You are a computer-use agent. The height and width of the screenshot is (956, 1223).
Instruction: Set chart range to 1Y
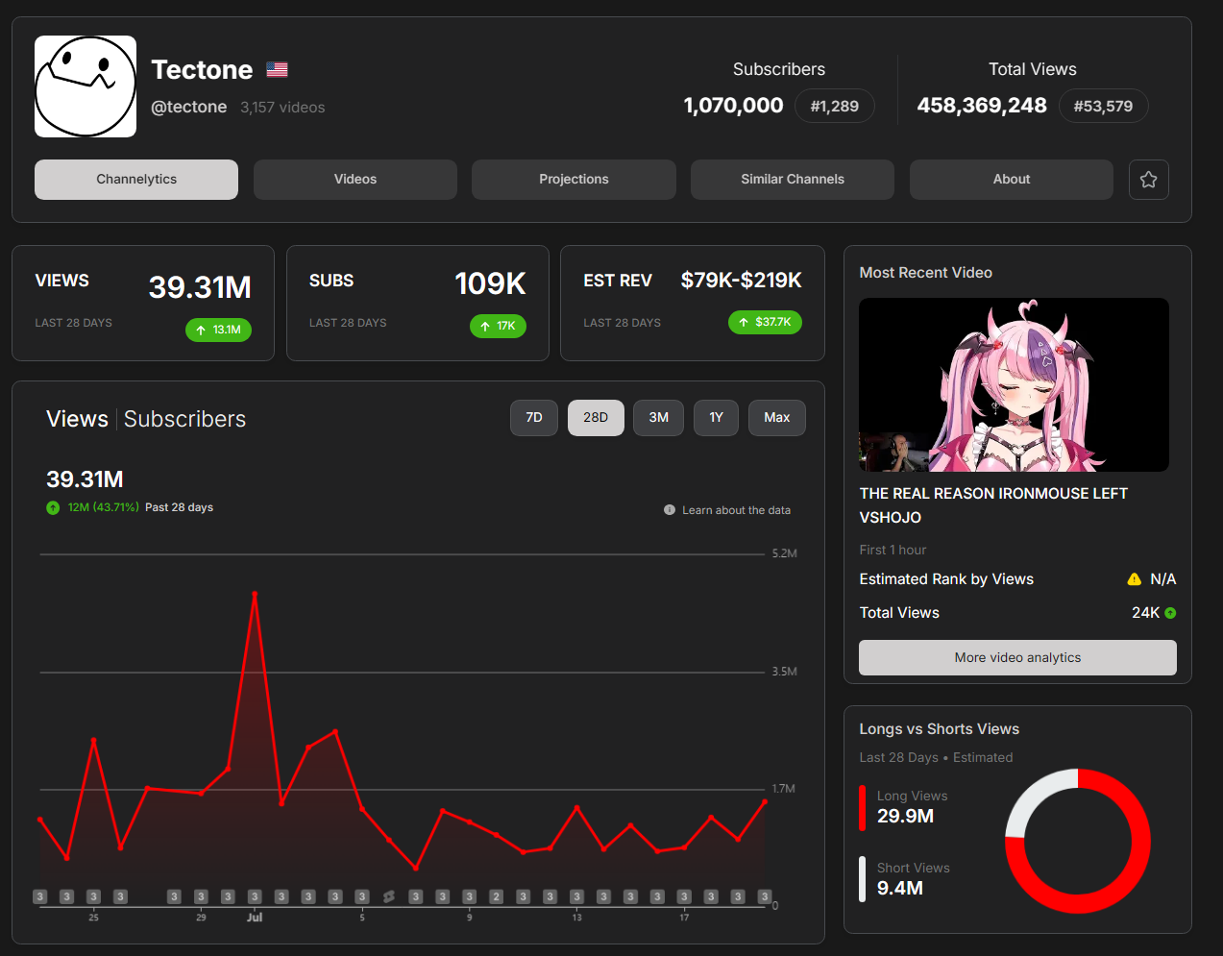tap(716, 418)
